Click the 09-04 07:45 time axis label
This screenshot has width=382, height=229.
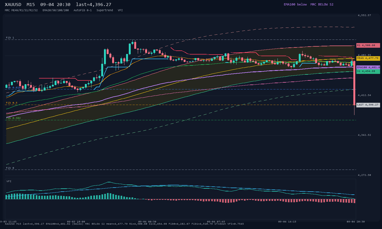tap(216, 222)
